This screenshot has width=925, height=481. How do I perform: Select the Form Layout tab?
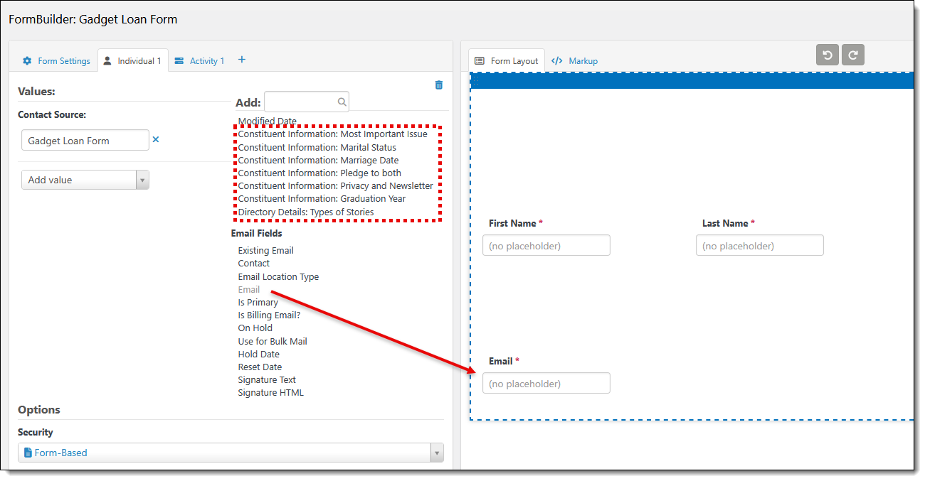(507, 61)
